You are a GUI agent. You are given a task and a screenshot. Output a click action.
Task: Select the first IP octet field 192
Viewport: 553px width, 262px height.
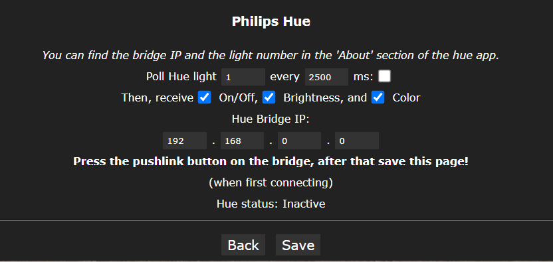click(x=185, y=141)
